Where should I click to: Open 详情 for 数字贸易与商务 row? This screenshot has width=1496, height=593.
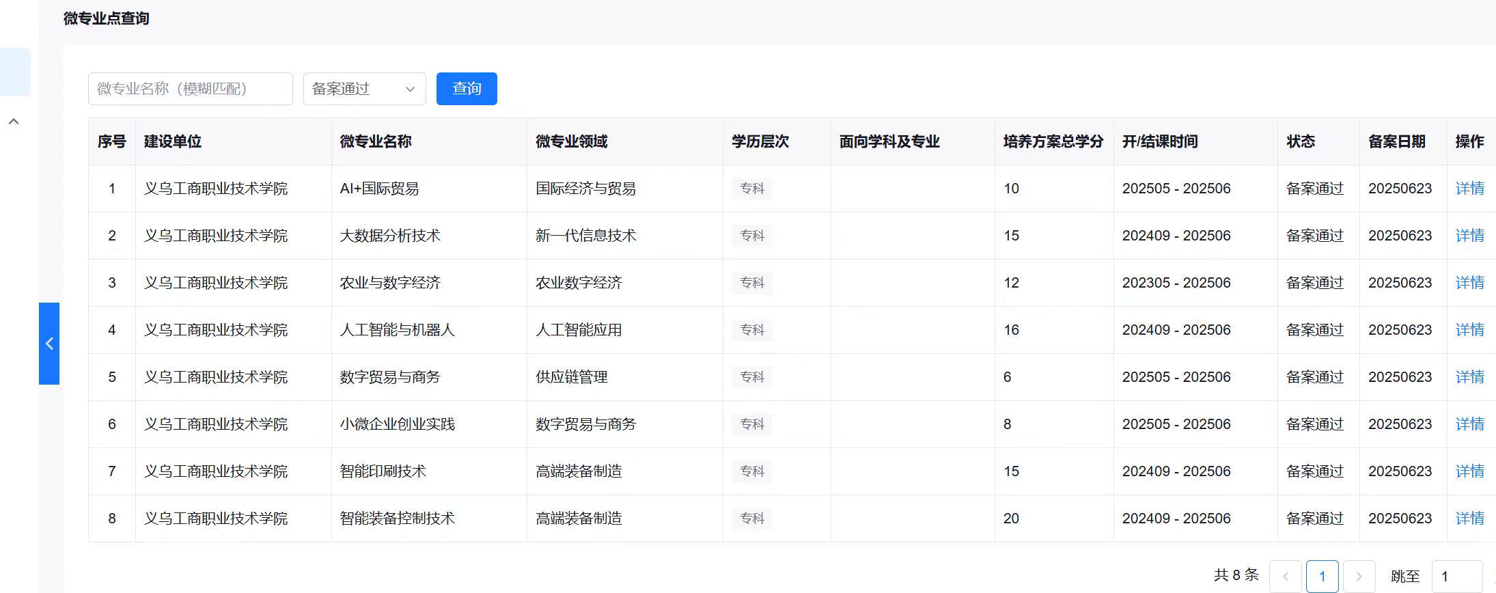pyautogui.click(x=1469, y=377)
